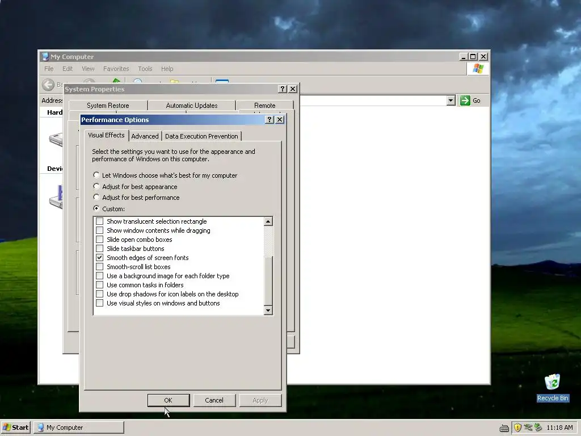Click the on-screen keyboard tray icon
Screen dimensions: 581x436
coord(504,428)
